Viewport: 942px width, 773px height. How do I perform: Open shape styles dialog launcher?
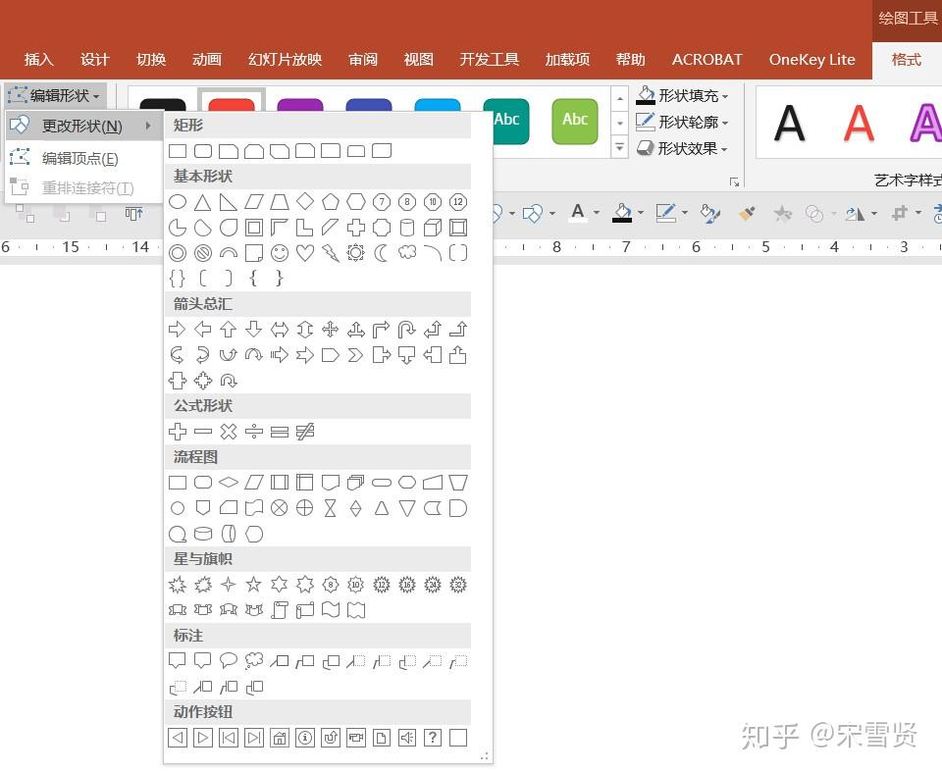pos(734,181)
